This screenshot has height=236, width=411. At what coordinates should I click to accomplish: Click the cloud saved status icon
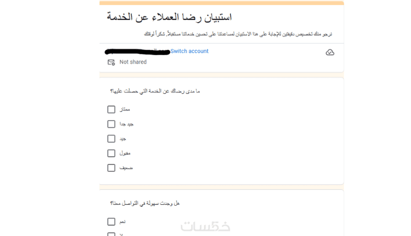(330, 52)
